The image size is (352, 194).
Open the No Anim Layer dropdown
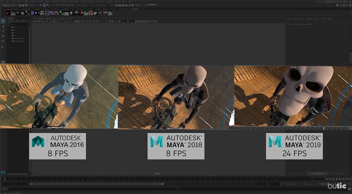pyautogui.click(x=309, y=184)
